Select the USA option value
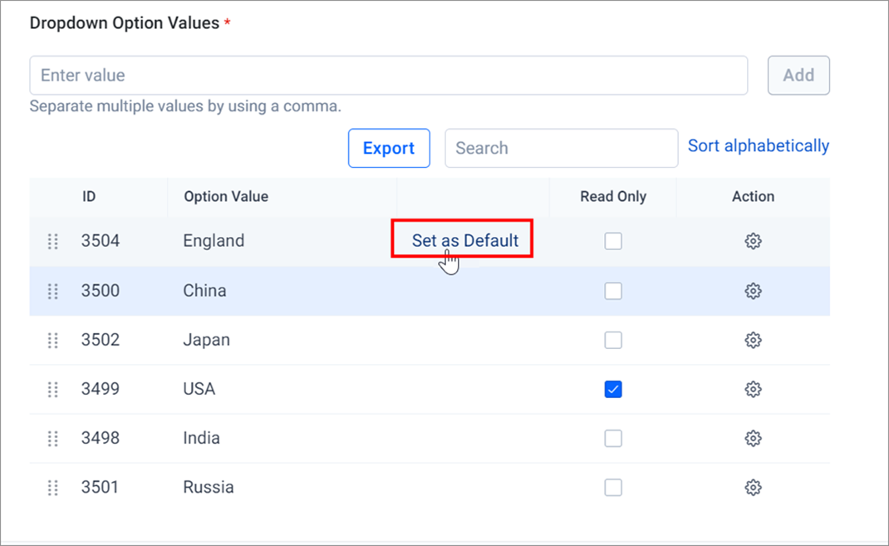 click(199, 389)
